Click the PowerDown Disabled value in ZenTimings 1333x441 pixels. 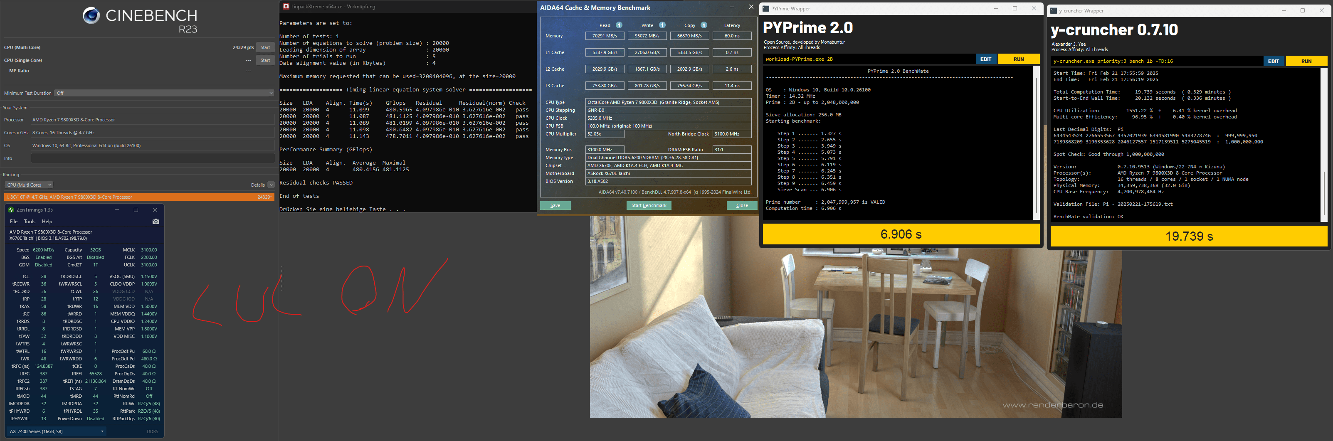pos(95,419)
